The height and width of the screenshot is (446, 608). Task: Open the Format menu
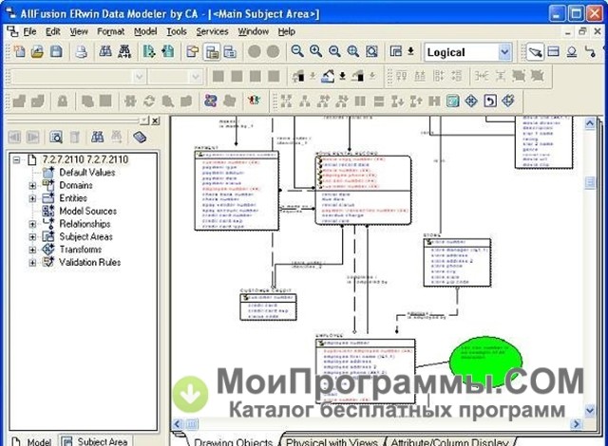110,31
